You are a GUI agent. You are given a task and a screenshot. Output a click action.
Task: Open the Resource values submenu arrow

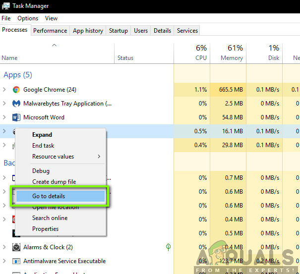(99, 157)
